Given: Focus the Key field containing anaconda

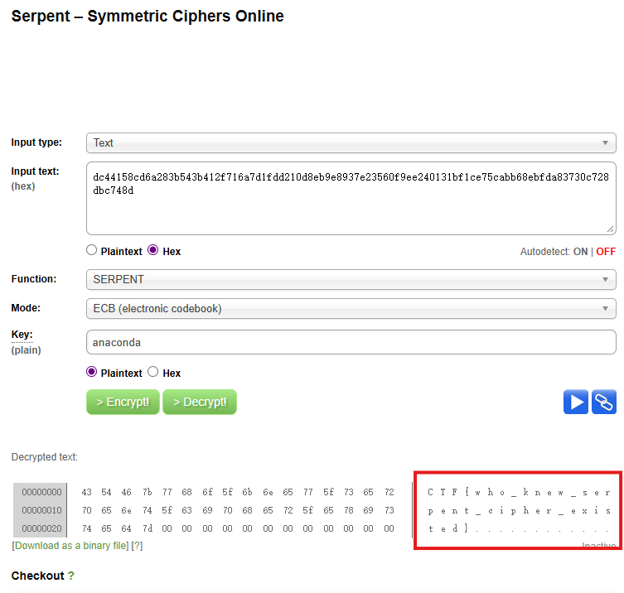Looking at the screenshot, I should coord(351,342).
